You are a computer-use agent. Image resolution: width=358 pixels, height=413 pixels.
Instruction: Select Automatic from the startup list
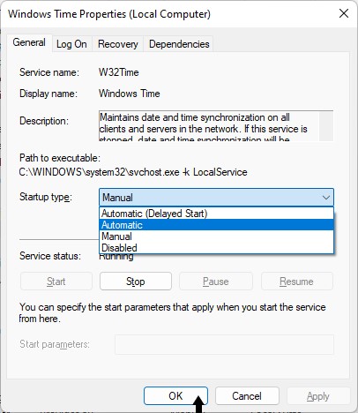pos(217,225)
